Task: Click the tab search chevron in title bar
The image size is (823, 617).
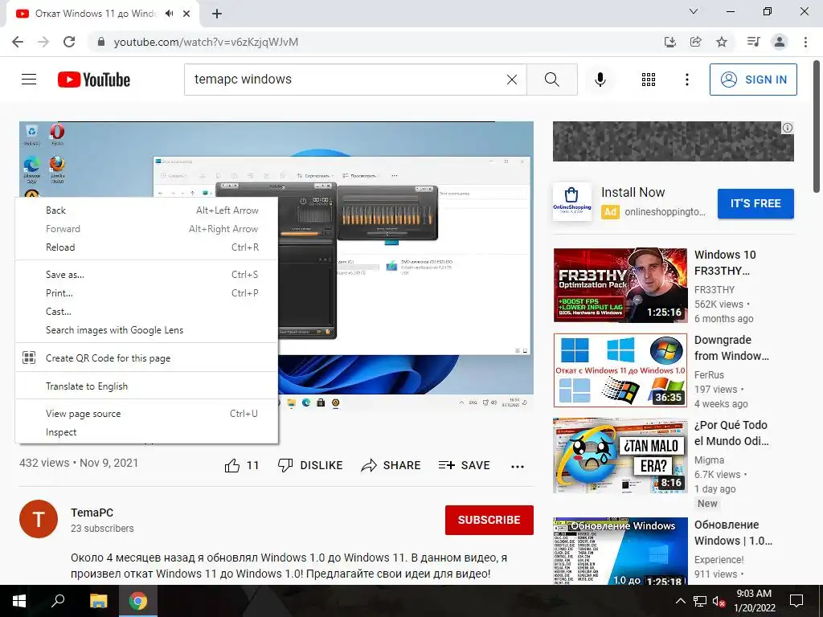Action: 694,11
